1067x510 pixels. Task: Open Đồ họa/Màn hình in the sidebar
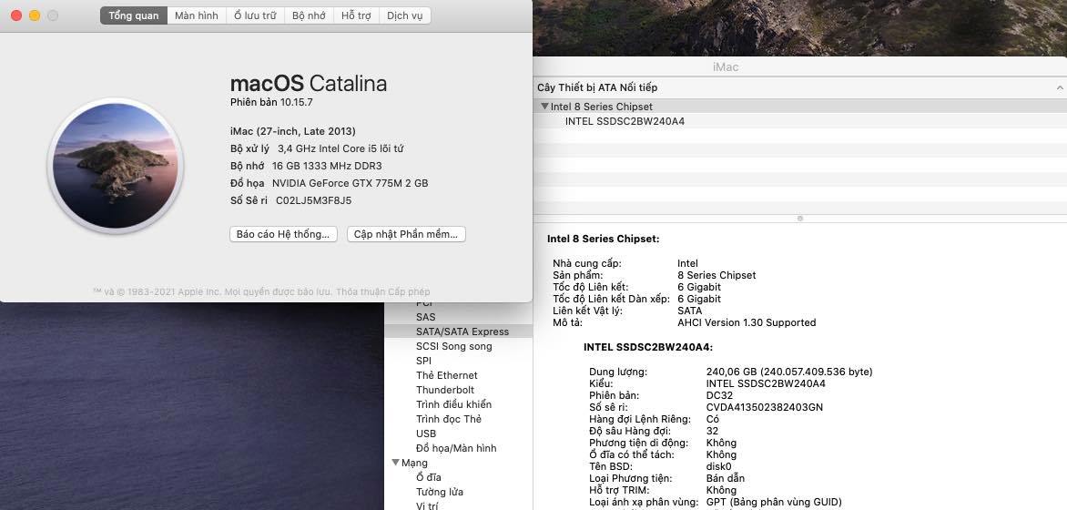point(456,448)
